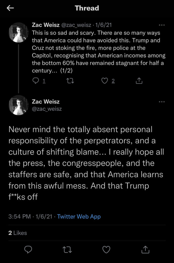The height and width of the screenshot is (263, 174).
Task: Like the main tweet with the bottom heart
Action: pos(106,249)
